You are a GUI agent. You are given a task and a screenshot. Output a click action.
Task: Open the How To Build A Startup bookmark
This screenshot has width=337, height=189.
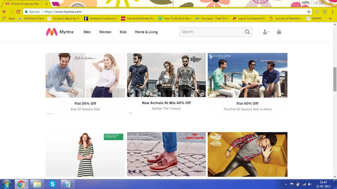tap(175, 18)
